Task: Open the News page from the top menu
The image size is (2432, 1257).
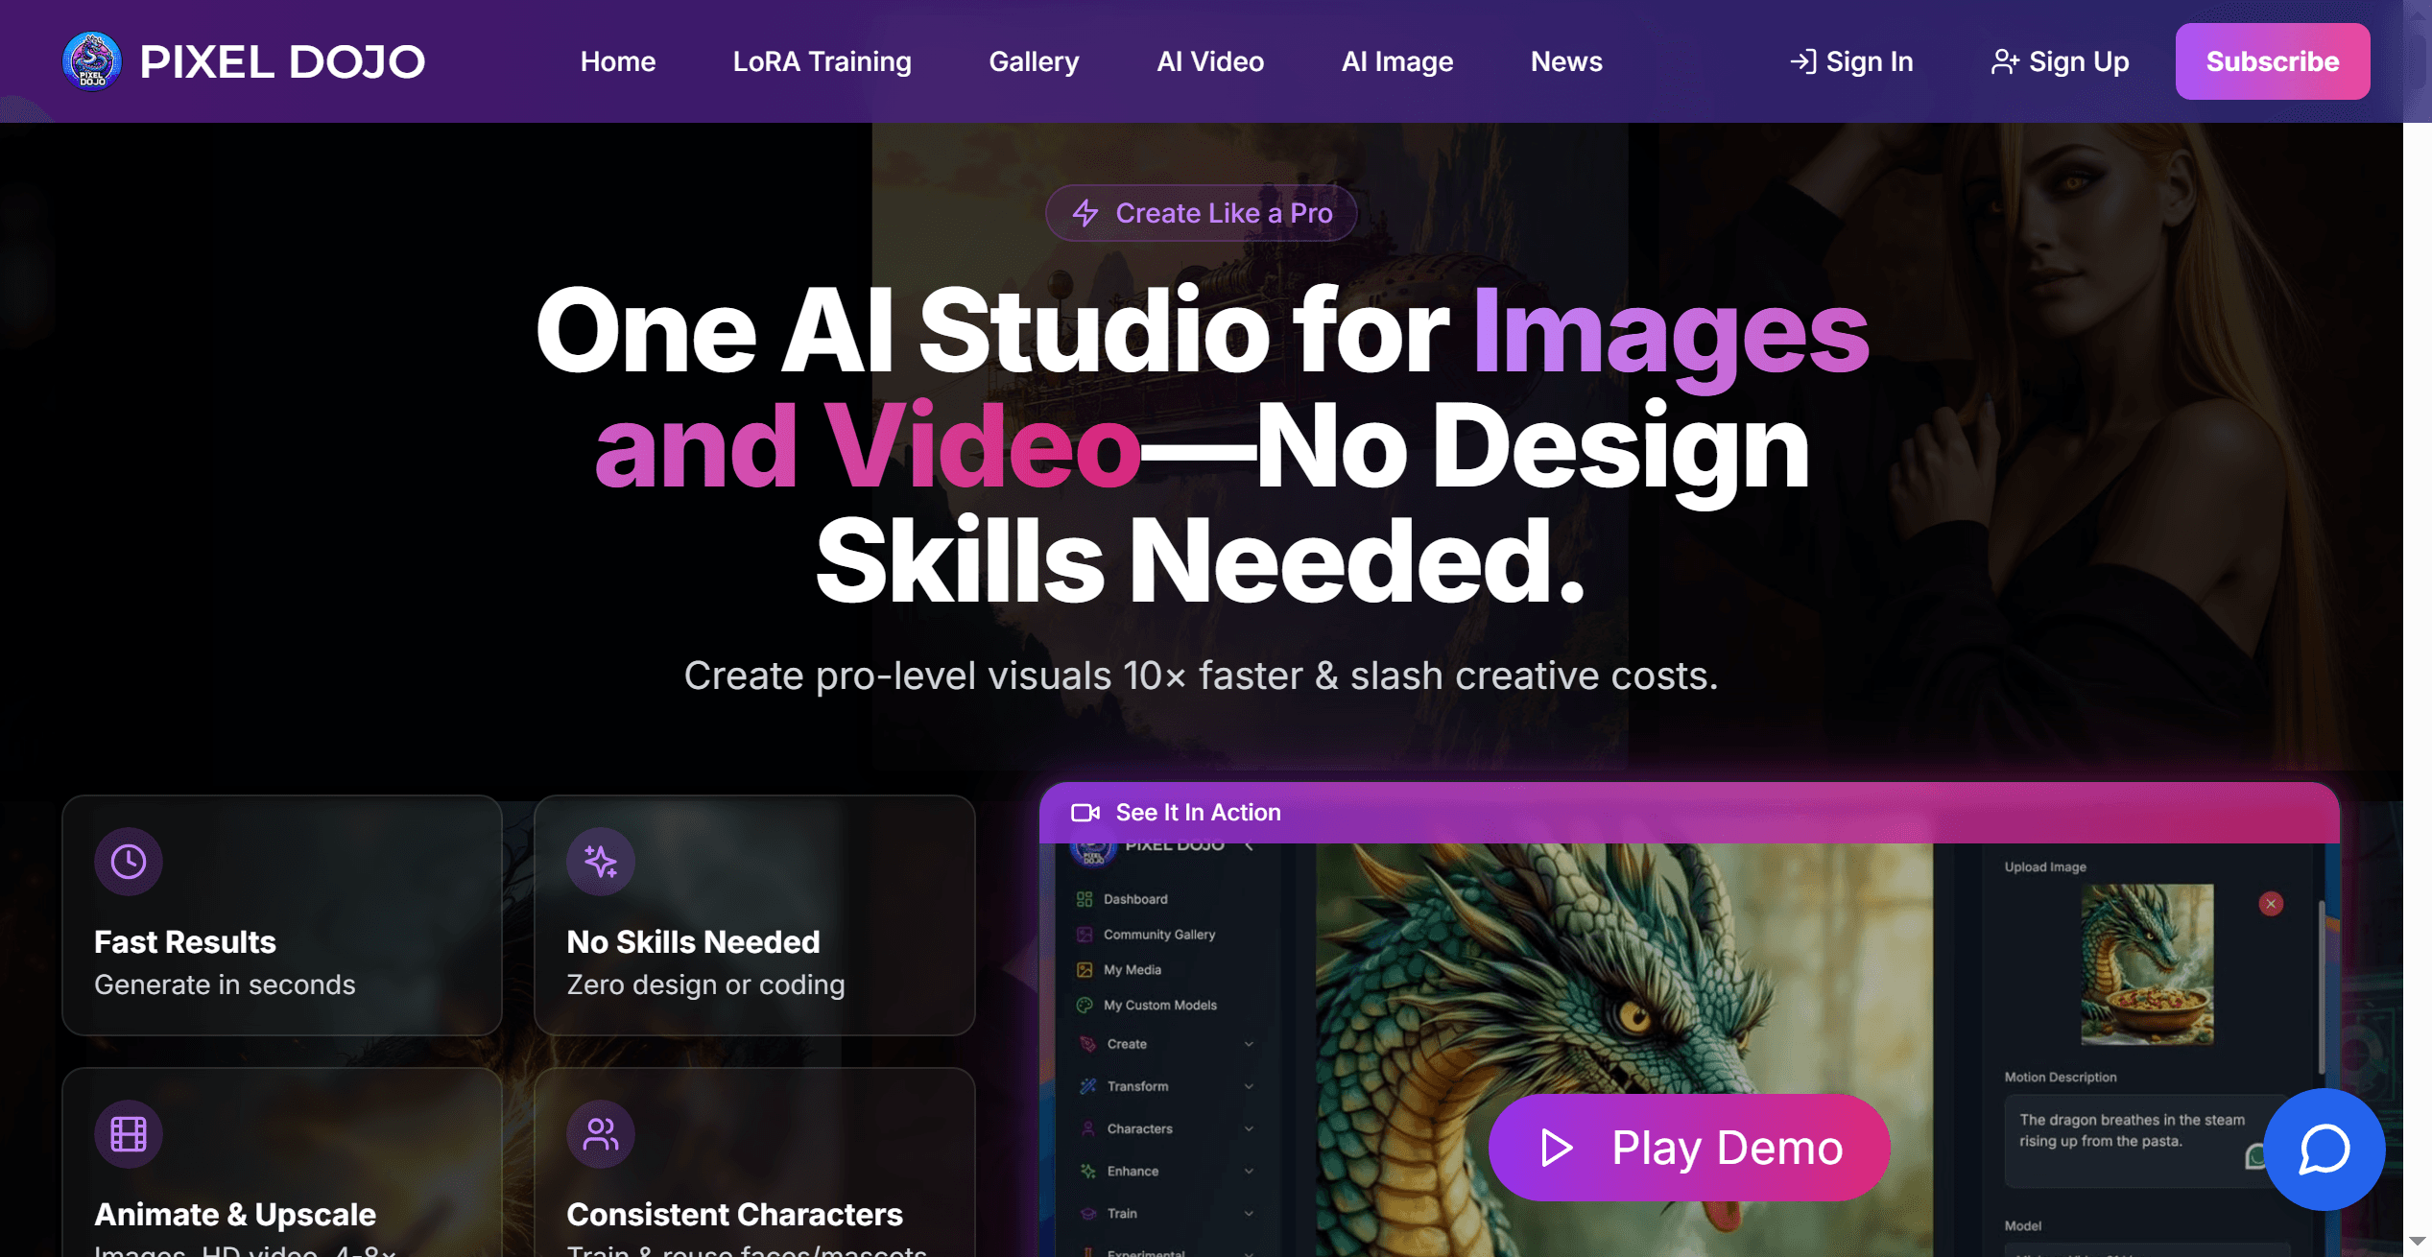Action: (1565, 60)
